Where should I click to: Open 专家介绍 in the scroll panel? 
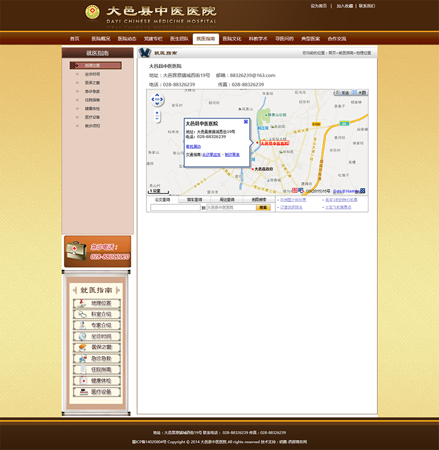pyautogui.click(x=97, y=325)
